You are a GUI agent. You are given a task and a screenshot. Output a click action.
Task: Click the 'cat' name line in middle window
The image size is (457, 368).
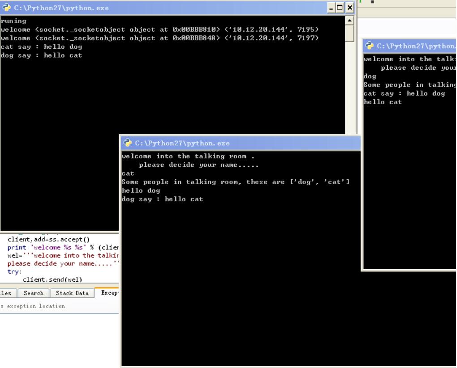point(128,173)
